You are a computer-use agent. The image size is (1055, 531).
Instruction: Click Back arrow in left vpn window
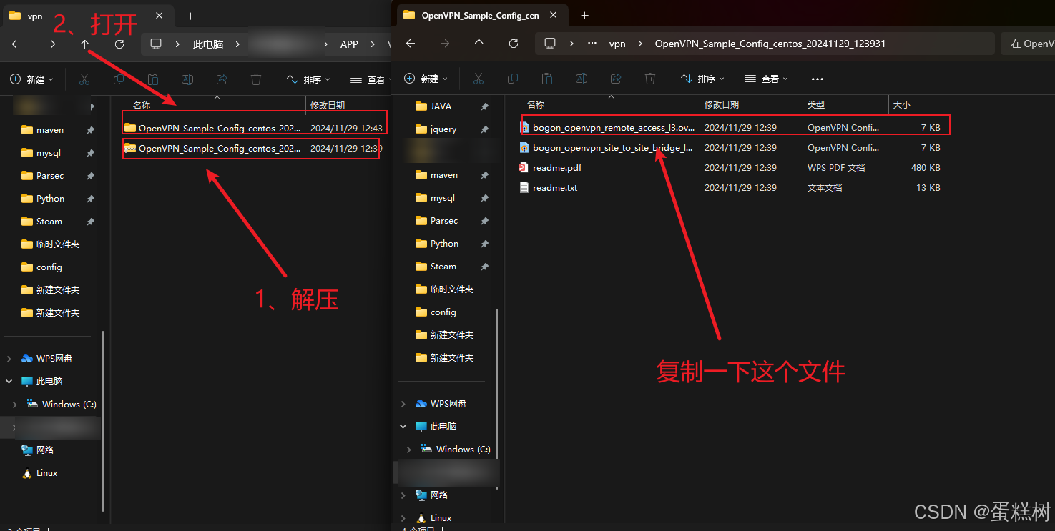click(x=16, y=44)
